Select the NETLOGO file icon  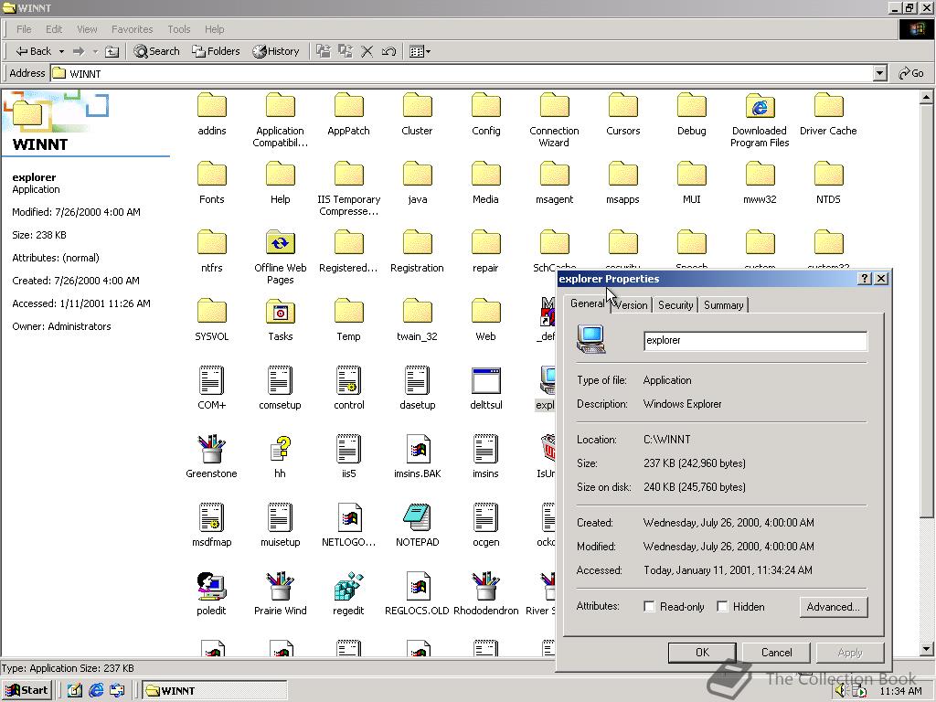click(348, 518)
